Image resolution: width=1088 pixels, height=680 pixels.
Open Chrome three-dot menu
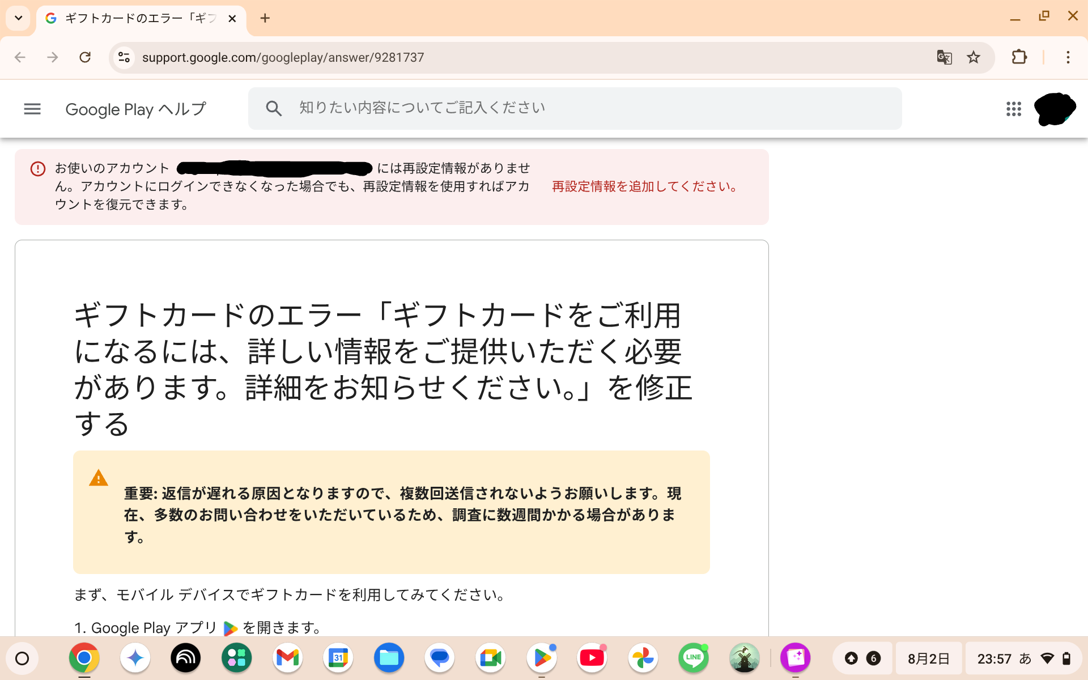click(x=1068, y=57)
